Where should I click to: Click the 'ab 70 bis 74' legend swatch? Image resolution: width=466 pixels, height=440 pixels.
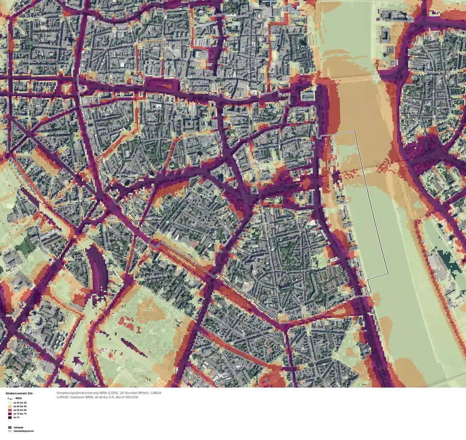[10, 413]
